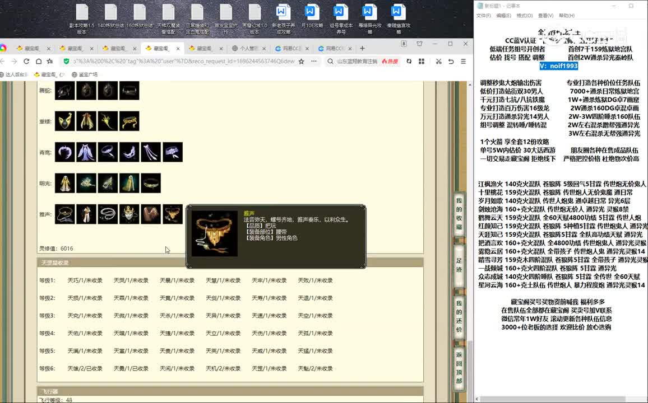Switch to the active 藏宝阁 browser tab

click(163, 48)
